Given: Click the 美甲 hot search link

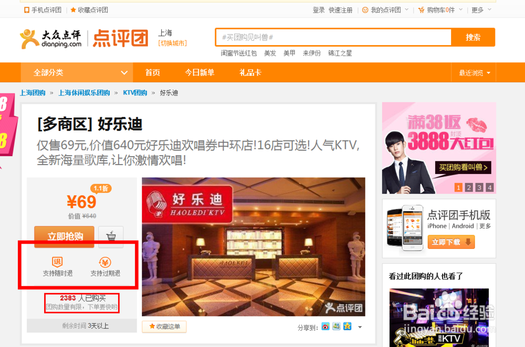Looking at the screenshot, I should point(289,53).
